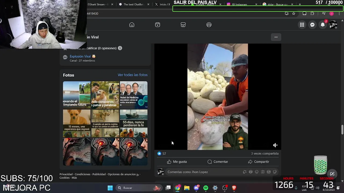Viewport: 344px width, 193px height.
Task: Play the melon video post
Action: (218, 96)
